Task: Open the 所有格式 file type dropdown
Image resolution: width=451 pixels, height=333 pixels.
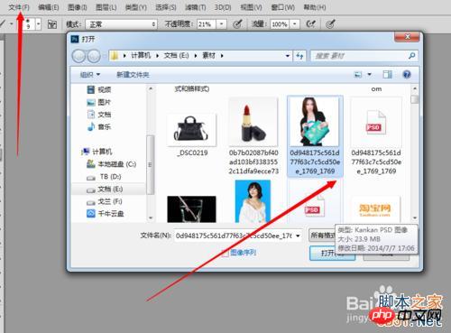Action: coord(322,236)
